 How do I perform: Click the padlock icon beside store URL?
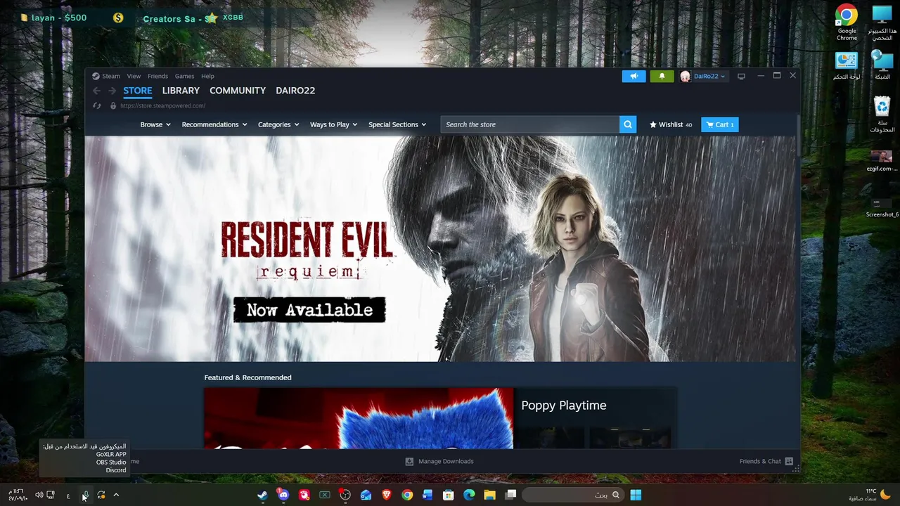112,105
